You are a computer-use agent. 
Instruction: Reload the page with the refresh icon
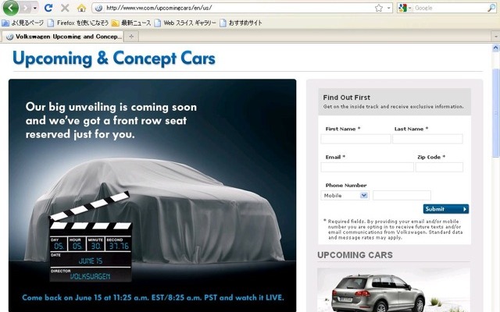click(x=48, y=8)
